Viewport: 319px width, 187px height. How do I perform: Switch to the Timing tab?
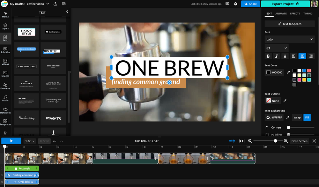[308, 13]
